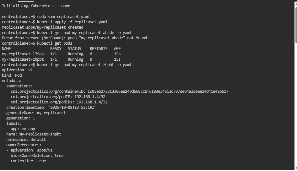Viewport: 297px width, 171px height.
Task: Click the scrollbar down arrow
Action: click(x=295, y=168)
